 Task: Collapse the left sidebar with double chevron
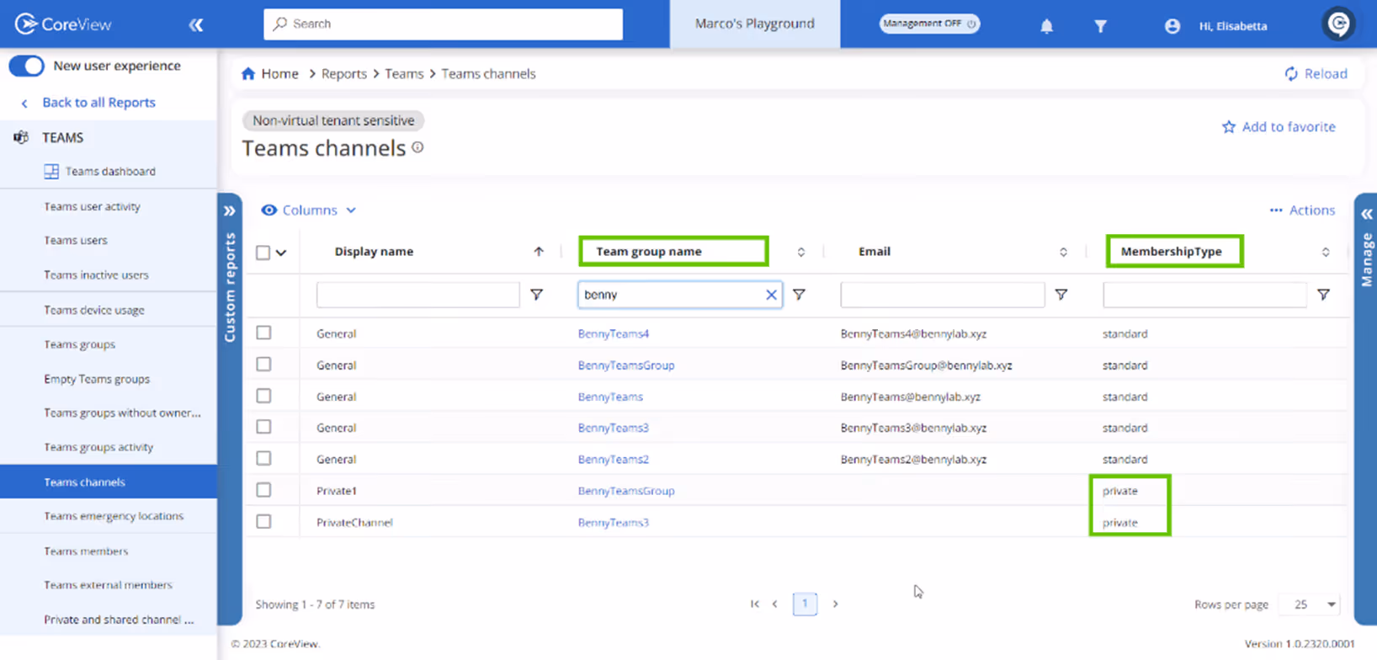pyautogui.click(x=196, y=25)
